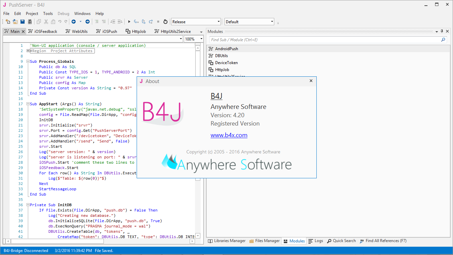Run the project with the play icon

point(129,22)
